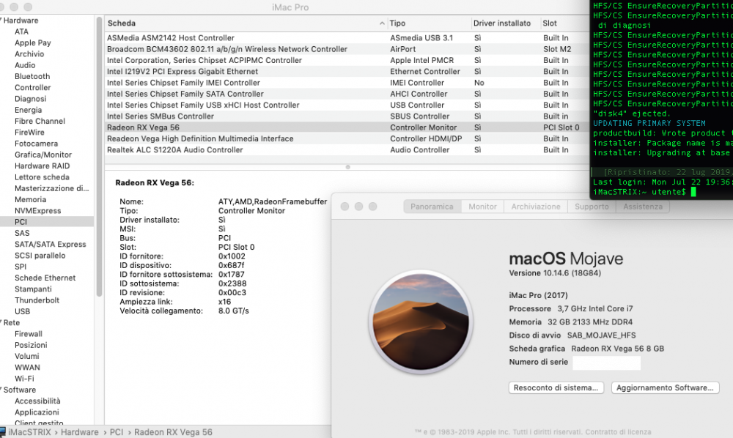The height and width of the screenshot is (438, 733).
Task: Select ASMedia ASM2142 Host Controller row
Action: click(x=347, y=38)
